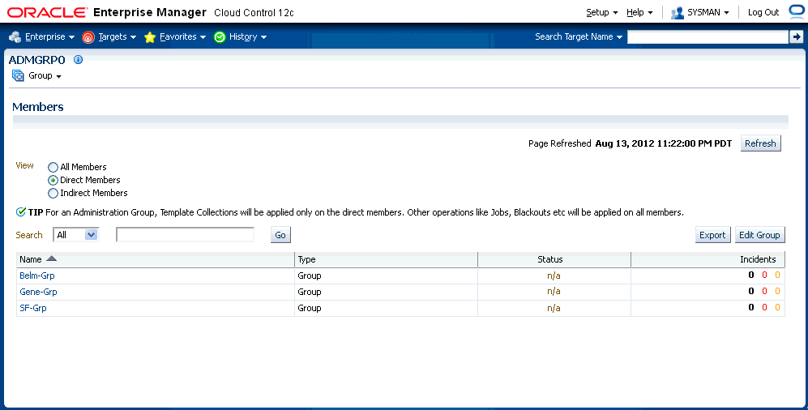Click the Oracle logo

point(47,12)
